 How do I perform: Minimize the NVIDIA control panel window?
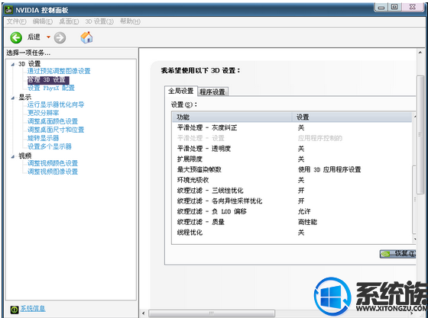tap(381, 7)
